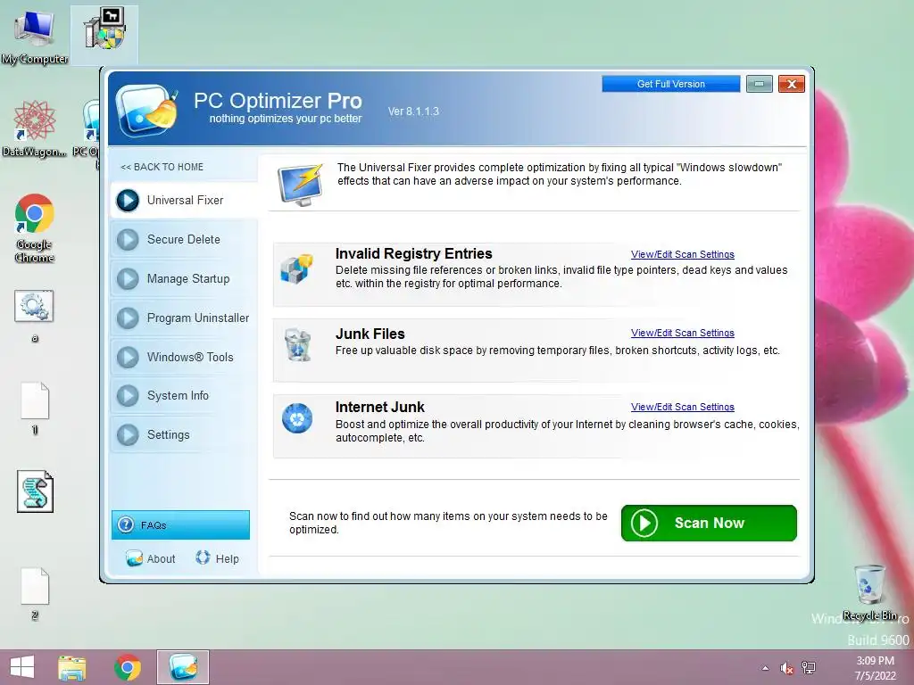914x685 pixels.
Task: Open scan settings for Internet Junk
Action: pos(683,407)
